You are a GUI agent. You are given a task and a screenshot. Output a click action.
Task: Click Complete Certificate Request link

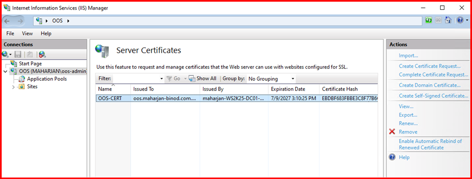[x=433, y=75]
